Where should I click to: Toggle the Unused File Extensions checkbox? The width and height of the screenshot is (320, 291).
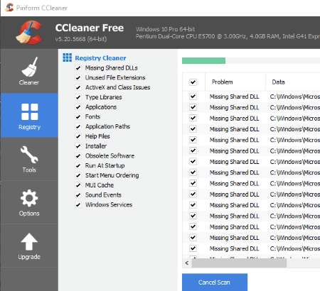(78, 78)
